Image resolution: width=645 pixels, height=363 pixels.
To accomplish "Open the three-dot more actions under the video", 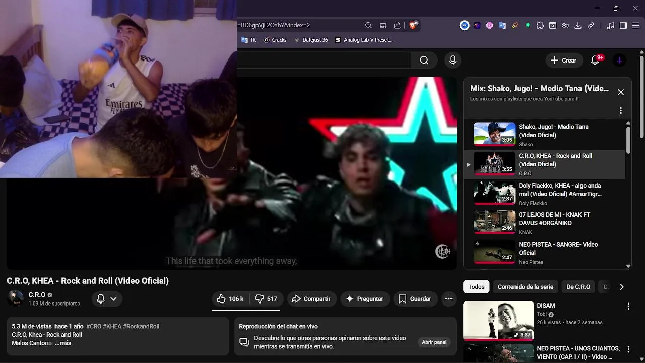I will 448,299.
